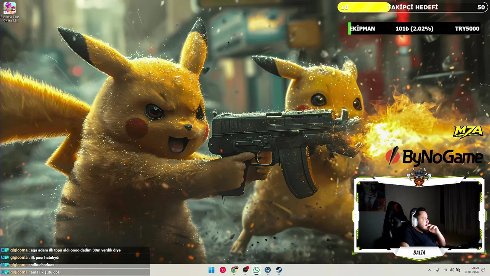Open the clock showing 00:09
This screenshot has width=490, height=276.
[472, 270]
